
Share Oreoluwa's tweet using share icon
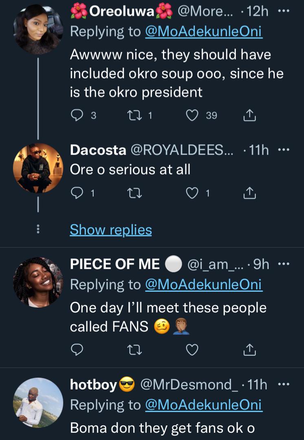pyautogui.click(x=249, y=116)
